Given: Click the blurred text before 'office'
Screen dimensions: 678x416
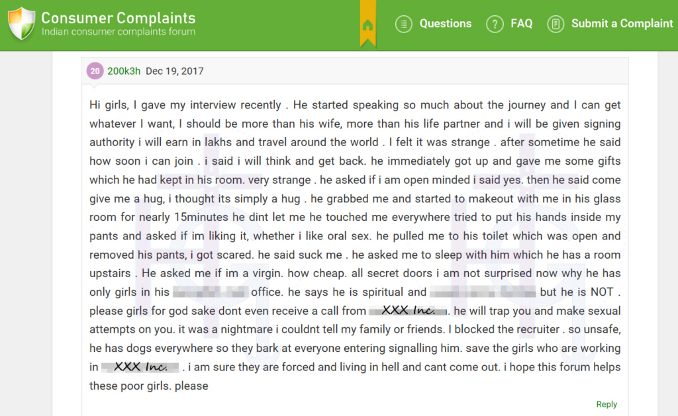Looking at the screenshot, I should (x=211, y=292).
